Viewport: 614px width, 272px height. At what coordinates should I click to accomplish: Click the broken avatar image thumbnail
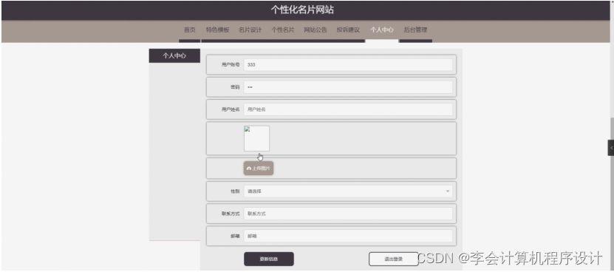click(x=256, y=138)
